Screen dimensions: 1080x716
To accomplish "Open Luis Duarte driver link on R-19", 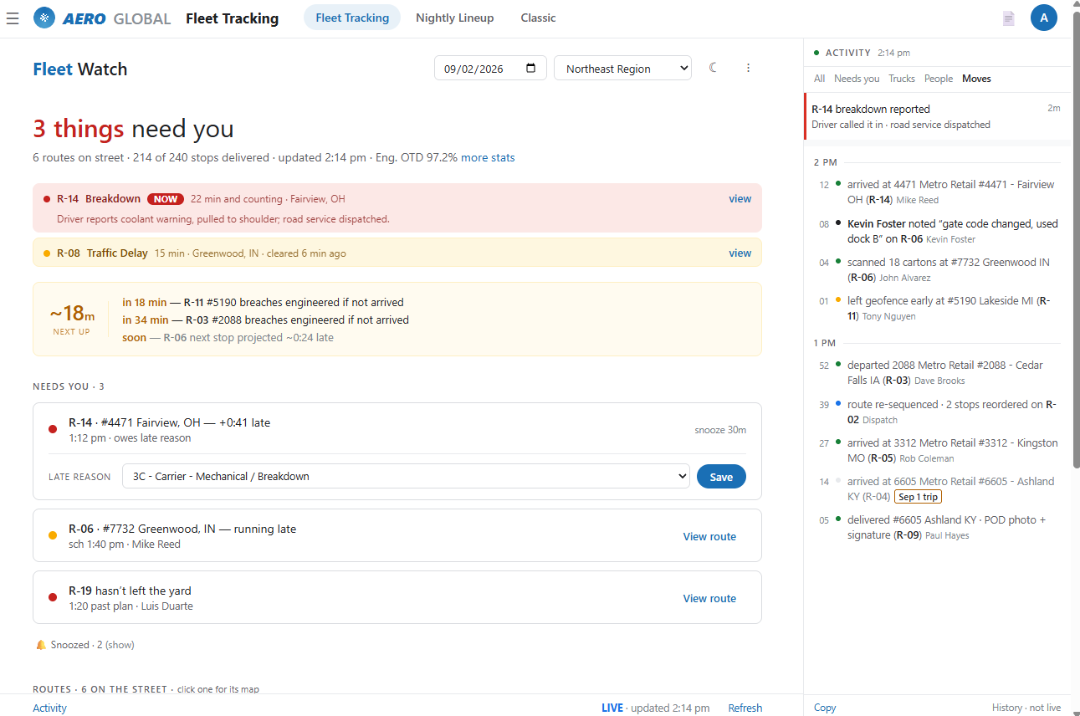I will (x=166, y=606).
